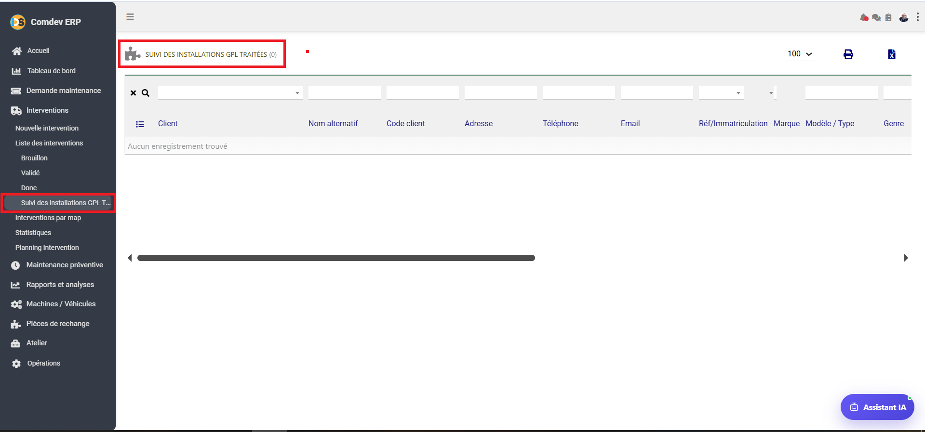Select the Brouillon submenu
Screen dimensions: 925x432
tap(34, 158)
